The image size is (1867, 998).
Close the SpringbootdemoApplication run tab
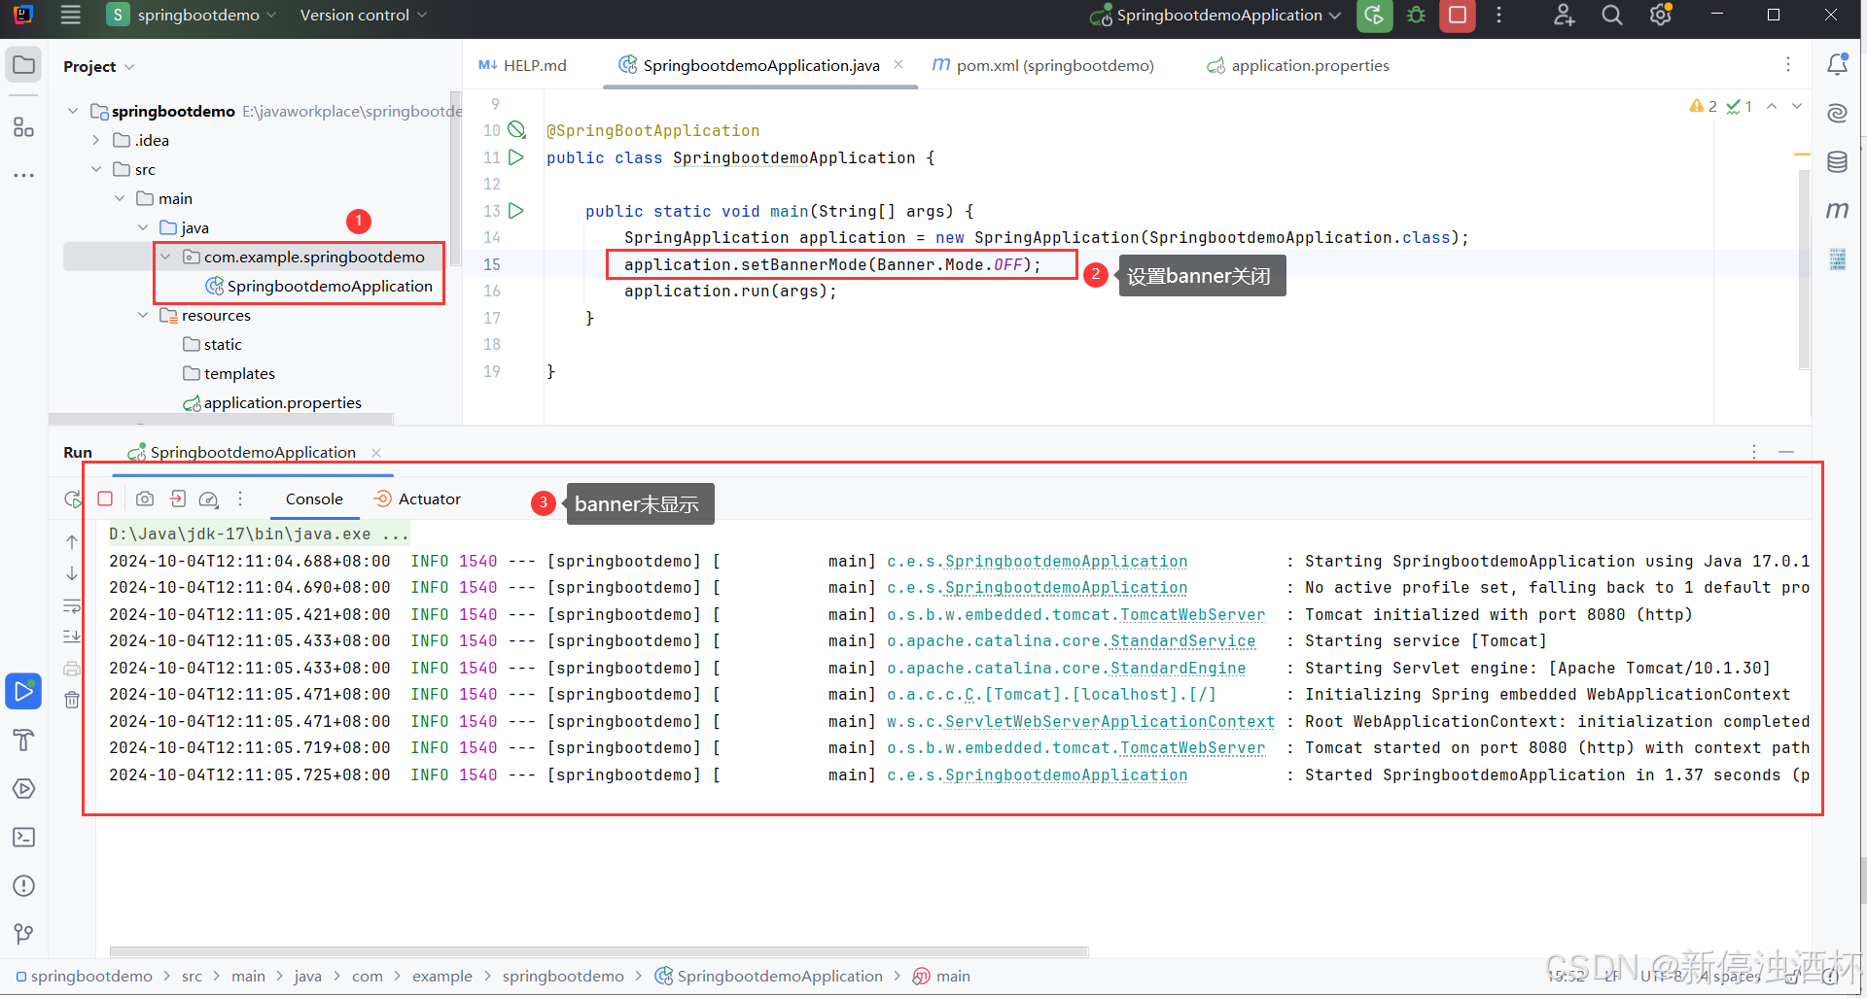pyautogui.click(x=376, y=453)
